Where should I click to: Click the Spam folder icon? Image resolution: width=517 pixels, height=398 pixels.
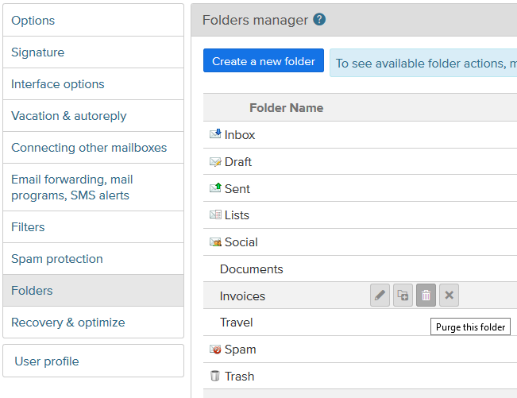click(x=215, y=349)
